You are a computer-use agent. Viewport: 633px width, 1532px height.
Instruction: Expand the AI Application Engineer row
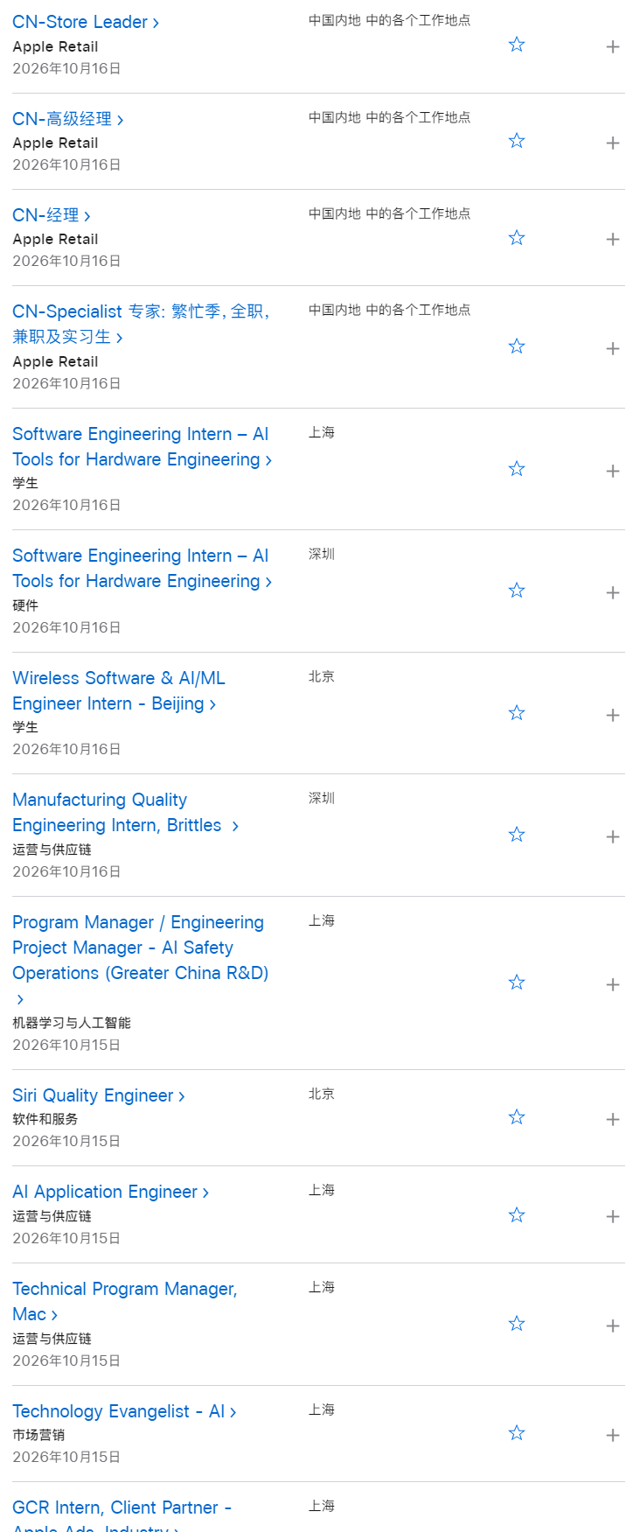coord(613,1216)
